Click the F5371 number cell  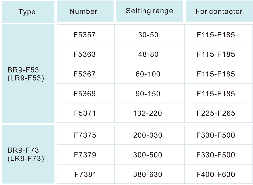[85, 113]
